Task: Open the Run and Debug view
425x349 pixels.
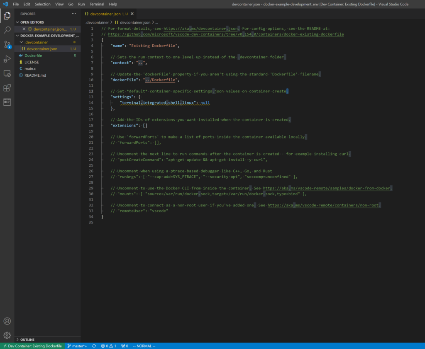Action: [x=7, y=59]
